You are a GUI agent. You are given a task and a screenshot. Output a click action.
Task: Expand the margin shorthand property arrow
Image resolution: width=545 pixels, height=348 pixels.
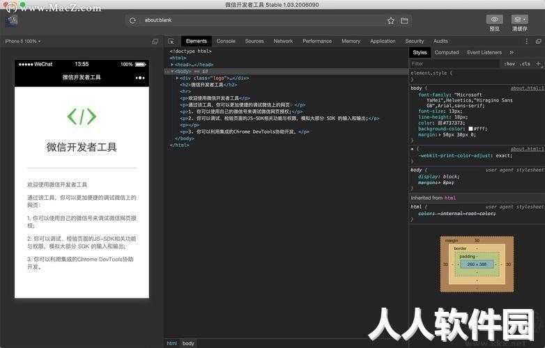[440, 134]
